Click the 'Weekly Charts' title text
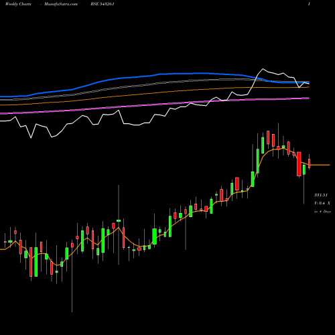The width and height of the screenshot is (335, 335). [18, 4]
